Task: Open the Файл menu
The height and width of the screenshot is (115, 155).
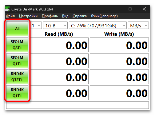Action: pos(10,16)
